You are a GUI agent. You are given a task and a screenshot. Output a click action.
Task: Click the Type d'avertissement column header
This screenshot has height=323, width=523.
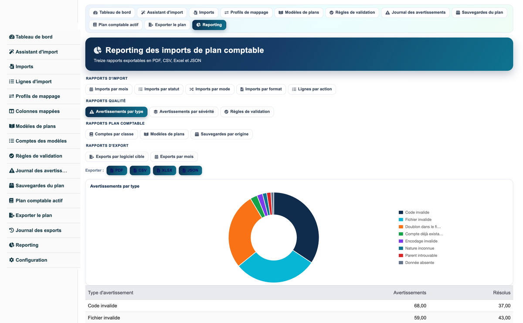pyautogui.click(x=111, y=293)
